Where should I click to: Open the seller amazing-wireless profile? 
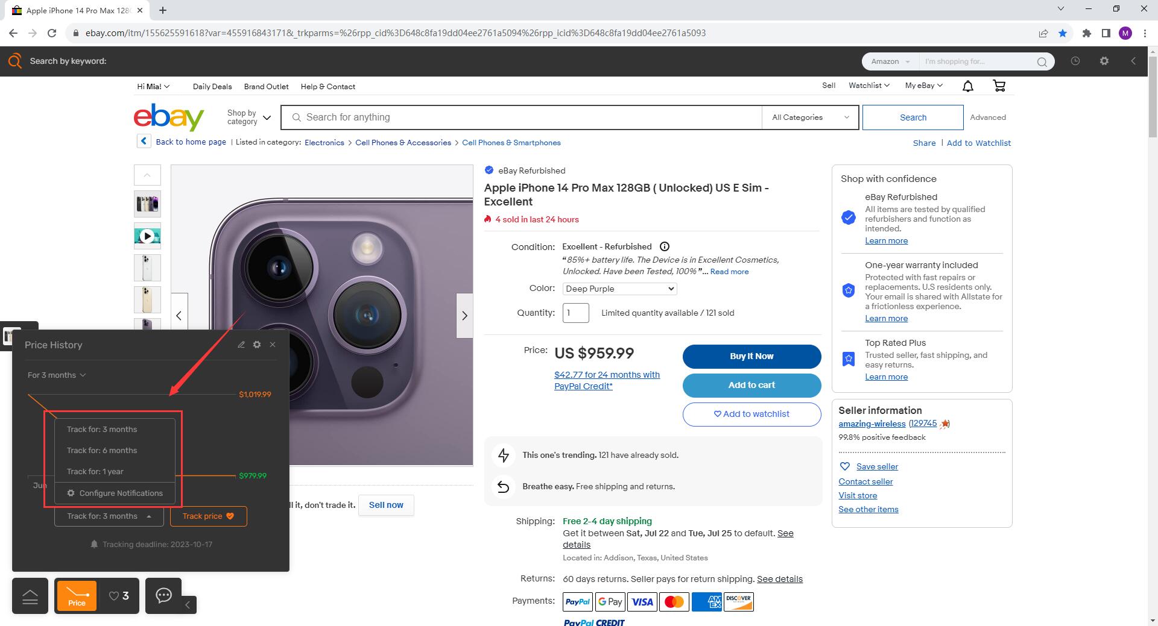(872, 424)
